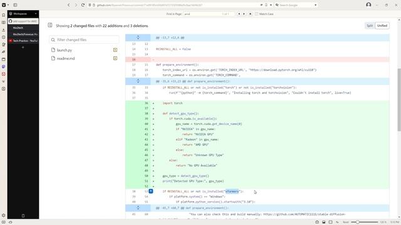Click the github.com address bar URL
This screenshot has height=225, width=401.
tap(150, 5)
